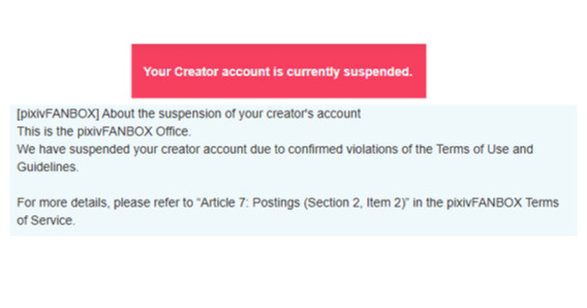Click 'pixivFANBOX Terms' ending the last paragraph
The width and height of the screenshot is (587, 308).
(502, 202)
